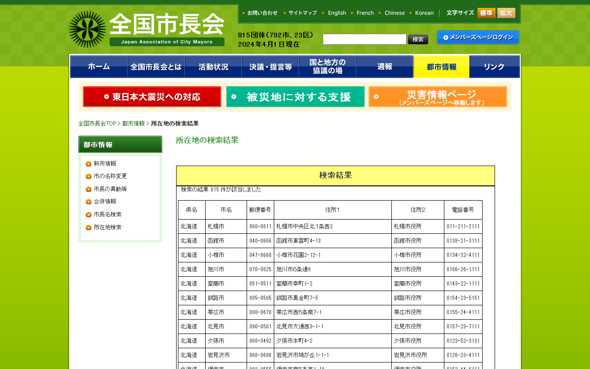The width and height of the screenshot is (590, 369).
Task: Open the 週報 navigation tab
Action: pyautogui.click(x=385, y=67)
